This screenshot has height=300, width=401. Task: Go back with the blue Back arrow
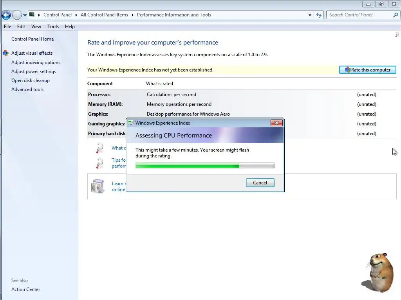(x=6, y=15)
